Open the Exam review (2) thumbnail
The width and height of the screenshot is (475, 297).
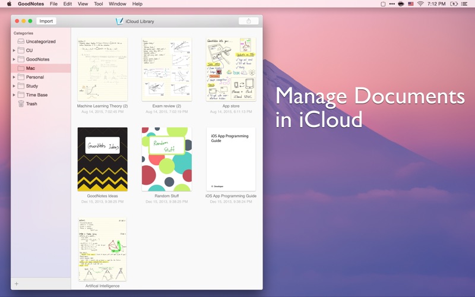tap(167, 69)
